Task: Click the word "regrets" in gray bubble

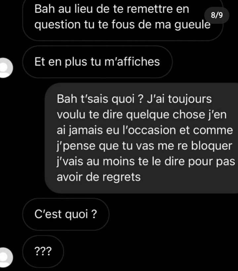Action: pyautogui.click(x=122, y=177)
